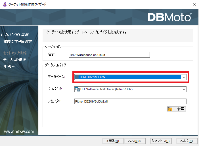This screenshot has height=146, width=199.
Task: Select the テーブルの選択 step in sidebar
Action: [x=14, y=60]
